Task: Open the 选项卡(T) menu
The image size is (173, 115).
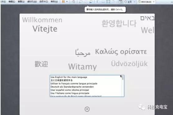Action: coord(44,2)
